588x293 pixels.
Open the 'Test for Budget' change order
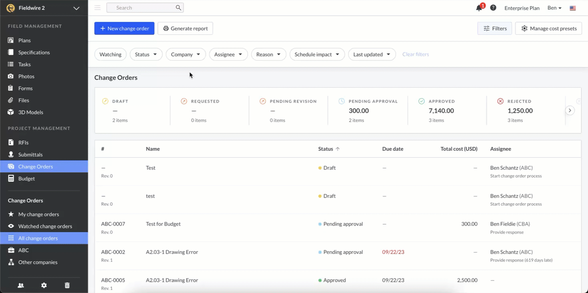[x=163, y=224]
